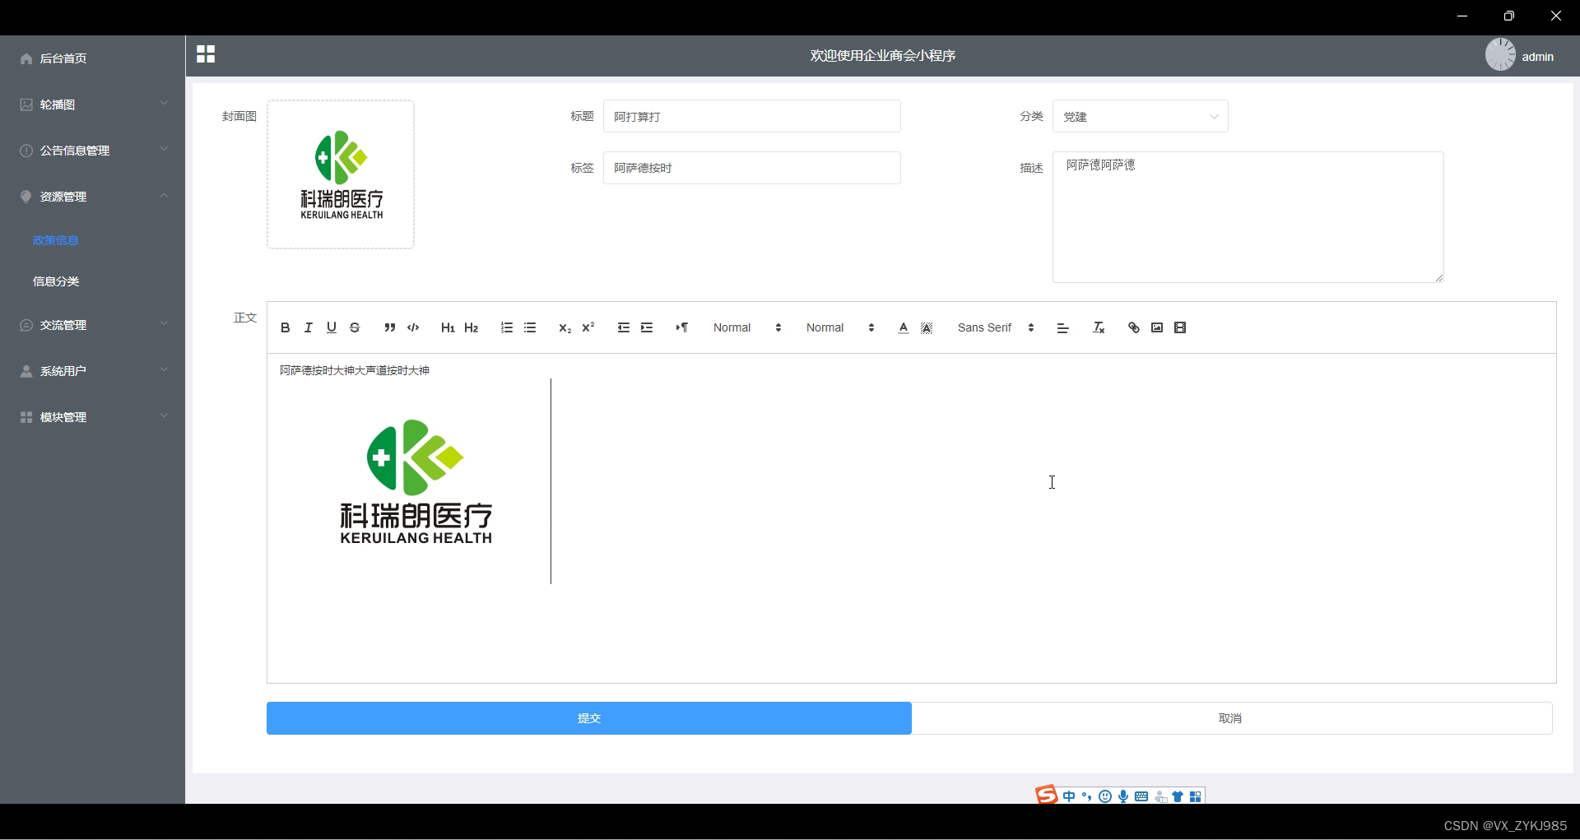This screenshot has height=840, width=1580.
Task: Click the admin username text
Action: pyautogui.click(x=1537, y=57)
